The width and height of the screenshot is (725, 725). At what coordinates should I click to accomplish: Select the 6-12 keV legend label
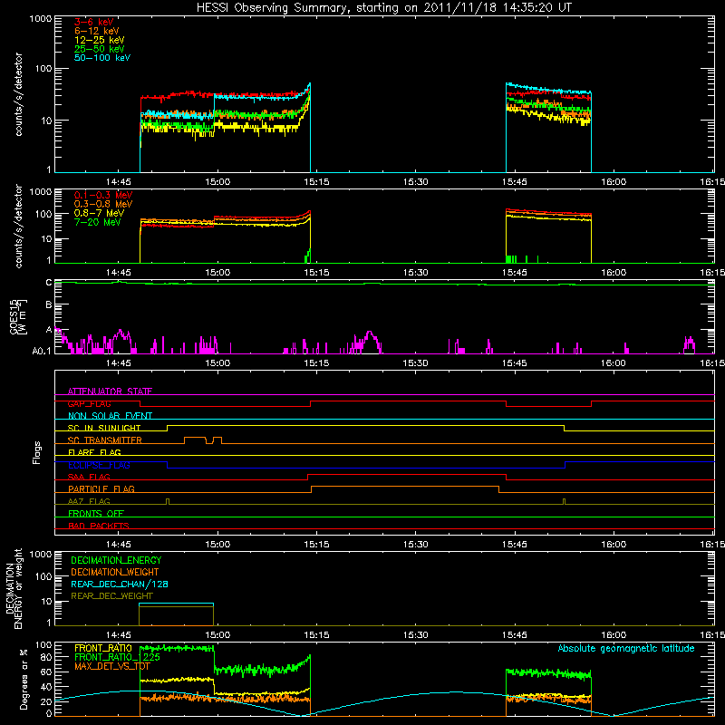click(97, 31)
